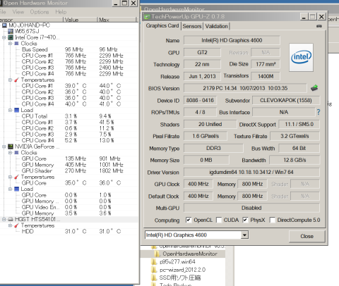This screenshot has width=339, height=286.
Task: Click the SSD用ソフト圧縮 folder icon
Action: (154, 278)
